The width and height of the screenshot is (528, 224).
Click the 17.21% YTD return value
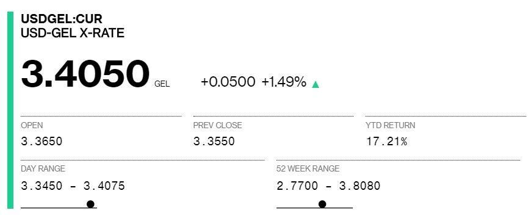pyautogui.click(x=386, y=141)
